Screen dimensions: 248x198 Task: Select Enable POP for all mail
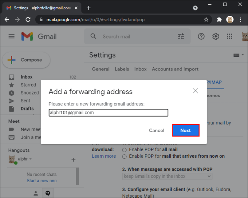(x=124, y=150)
